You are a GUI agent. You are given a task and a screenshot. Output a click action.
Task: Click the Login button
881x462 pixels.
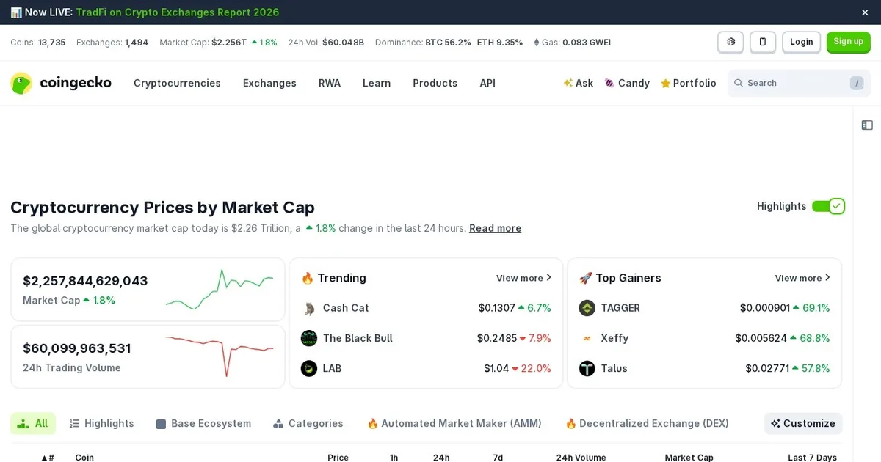(x=801, y=42)
